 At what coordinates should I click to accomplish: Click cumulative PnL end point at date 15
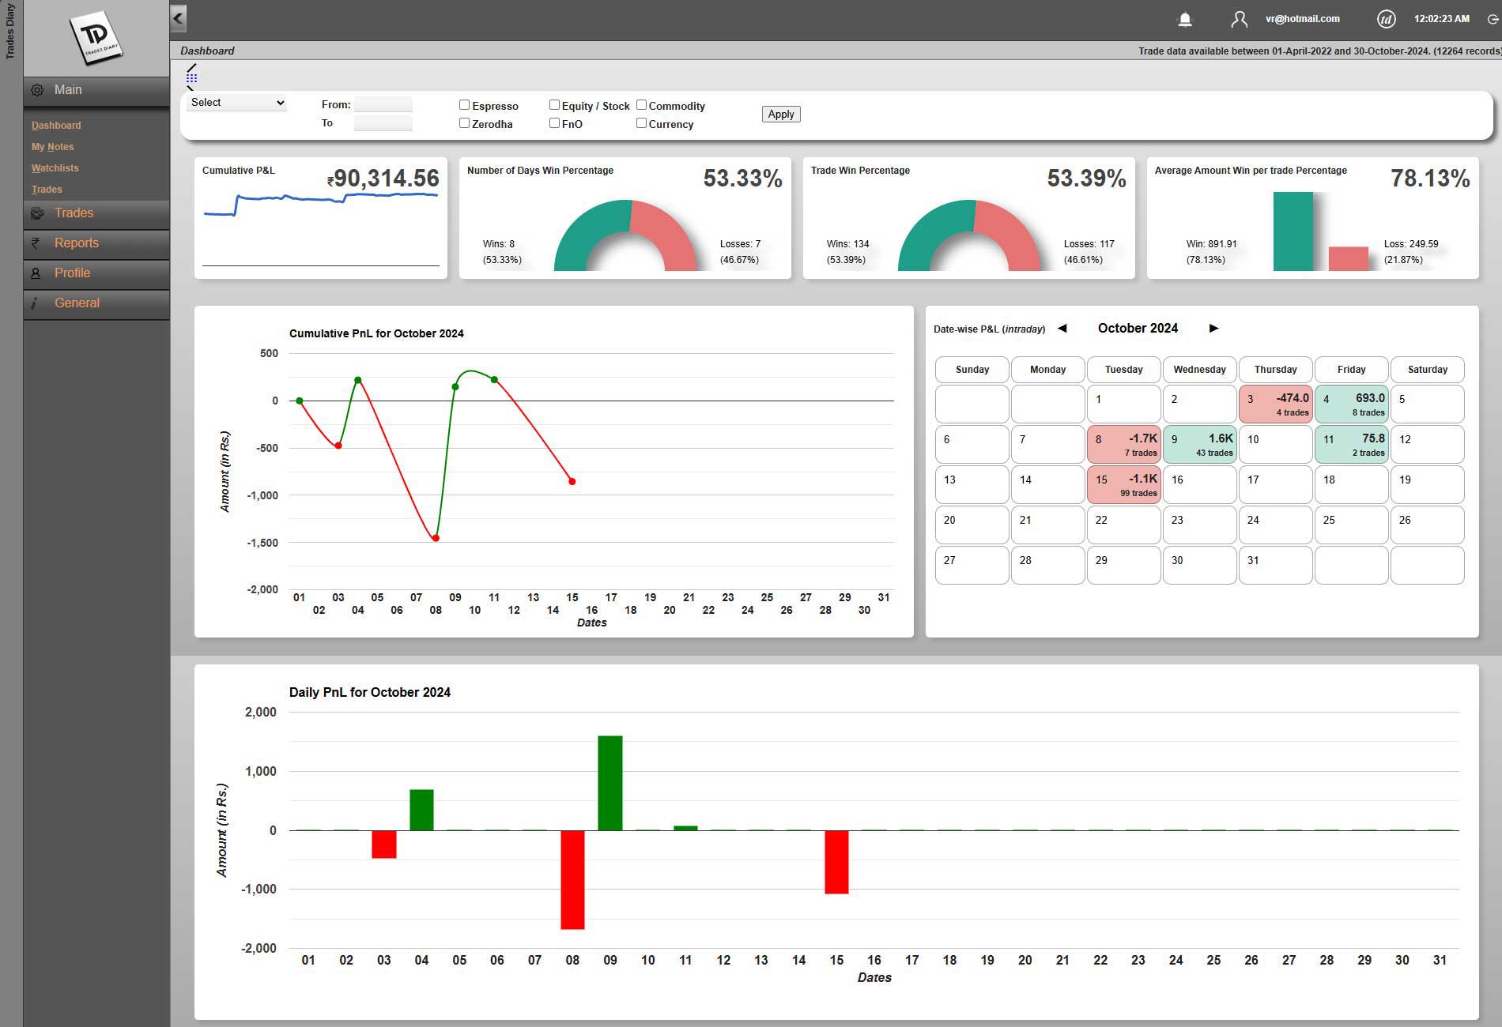point(572,481)
